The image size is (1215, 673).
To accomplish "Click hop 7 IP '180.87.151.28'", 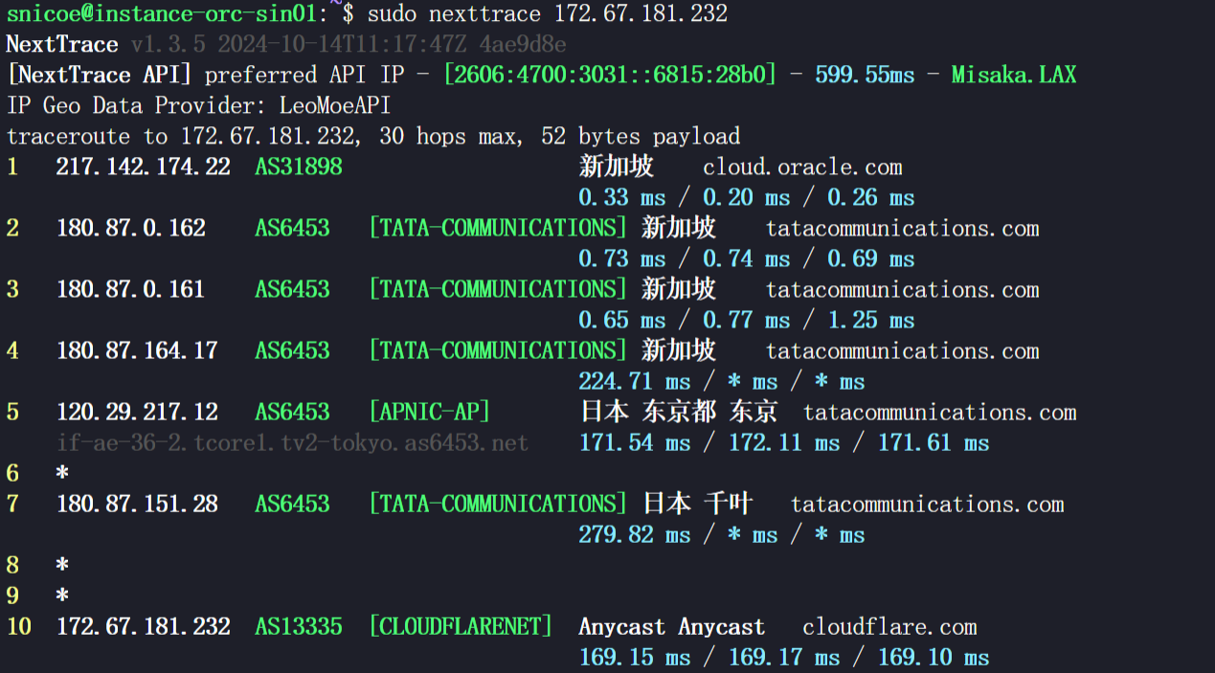I will pos(137,504).
